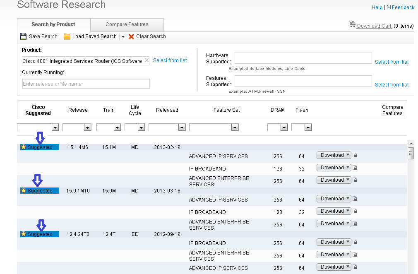The width and height of the screenshot is (418, 274).
Task: Select the 15.0.1M10 release cell
Action: [78, 190]
